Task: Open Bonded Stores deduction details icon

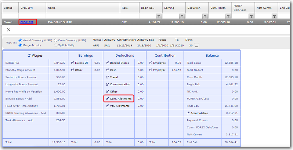Action: [107, 63]
